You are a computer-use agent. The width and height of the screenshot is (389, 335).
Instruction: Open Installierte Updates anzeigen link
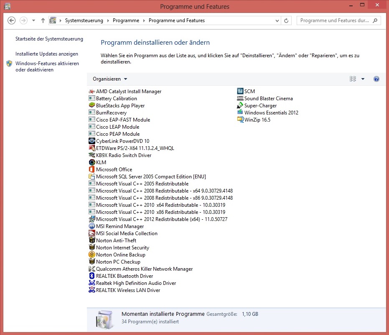coord(47,54)
